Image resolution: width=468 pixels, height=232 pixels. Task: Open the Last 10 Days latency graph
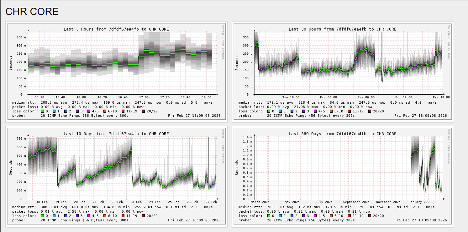coord(116,176)
